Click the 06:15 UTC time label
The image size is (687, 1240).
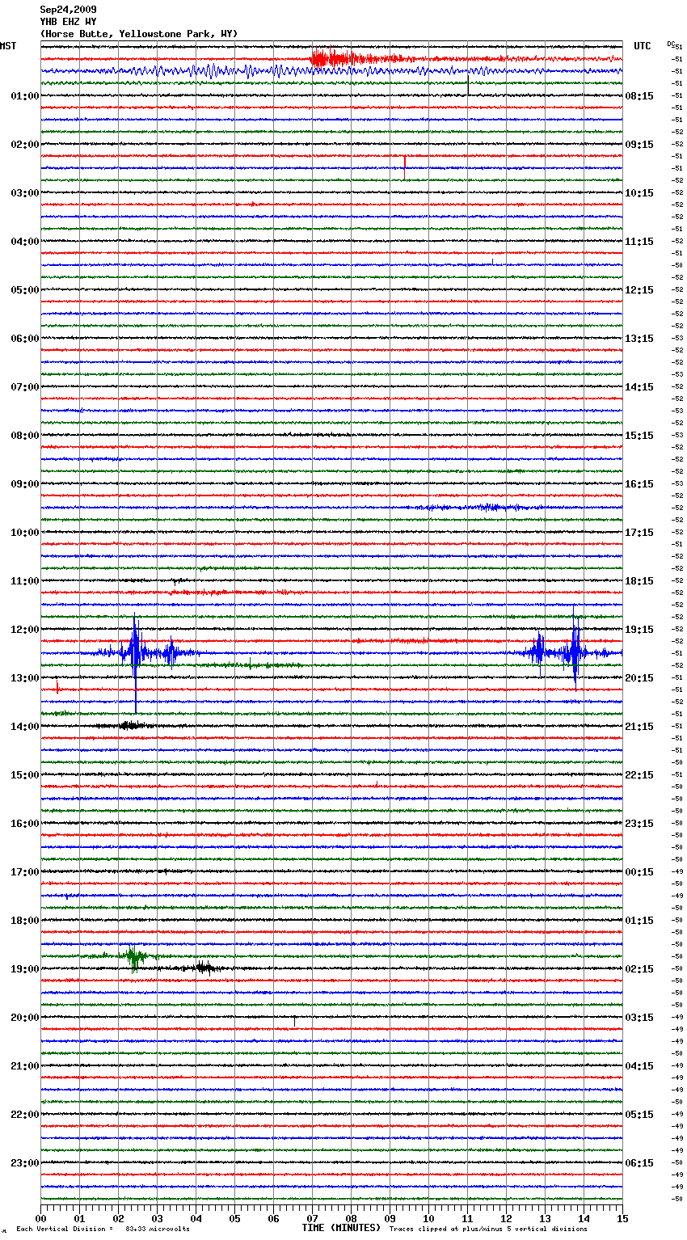[x=639, y=1163]
